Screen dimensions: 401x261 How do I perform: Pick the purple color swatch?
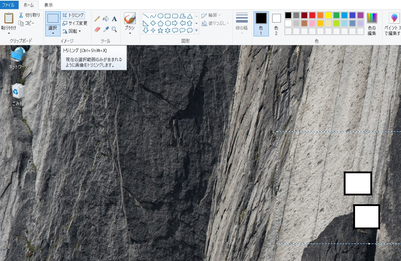360,15
